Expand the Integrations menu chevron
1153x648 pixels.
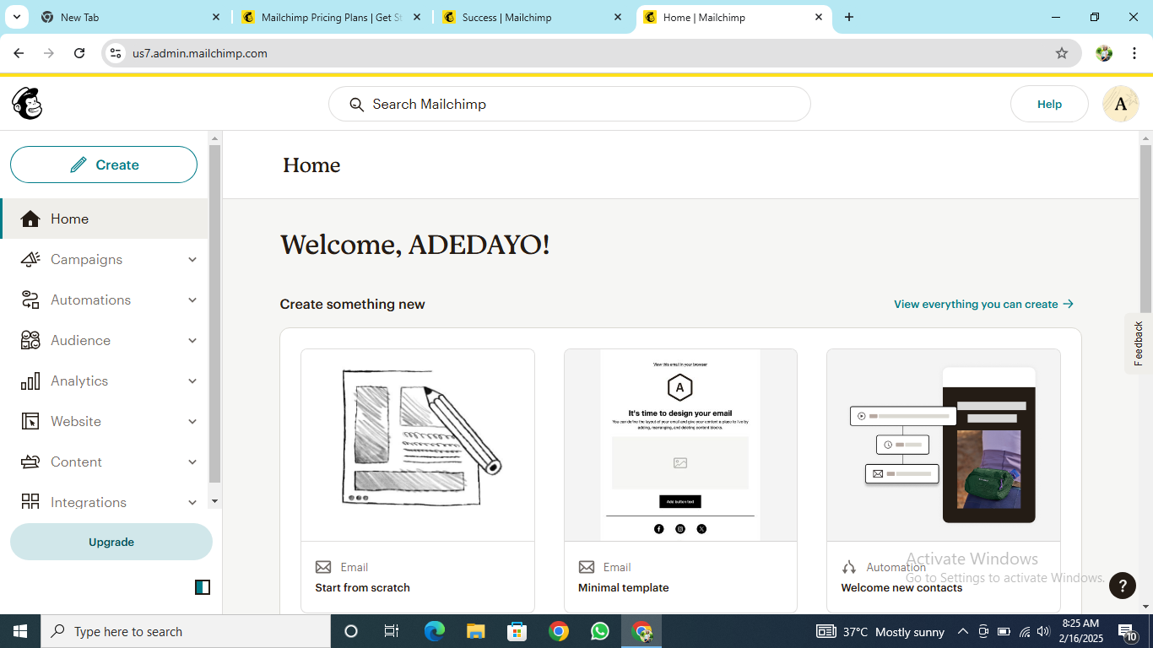coord(192,502)
